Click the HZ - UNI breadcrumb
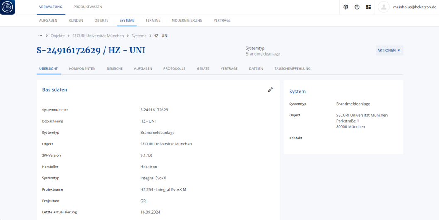 (161, 36)
